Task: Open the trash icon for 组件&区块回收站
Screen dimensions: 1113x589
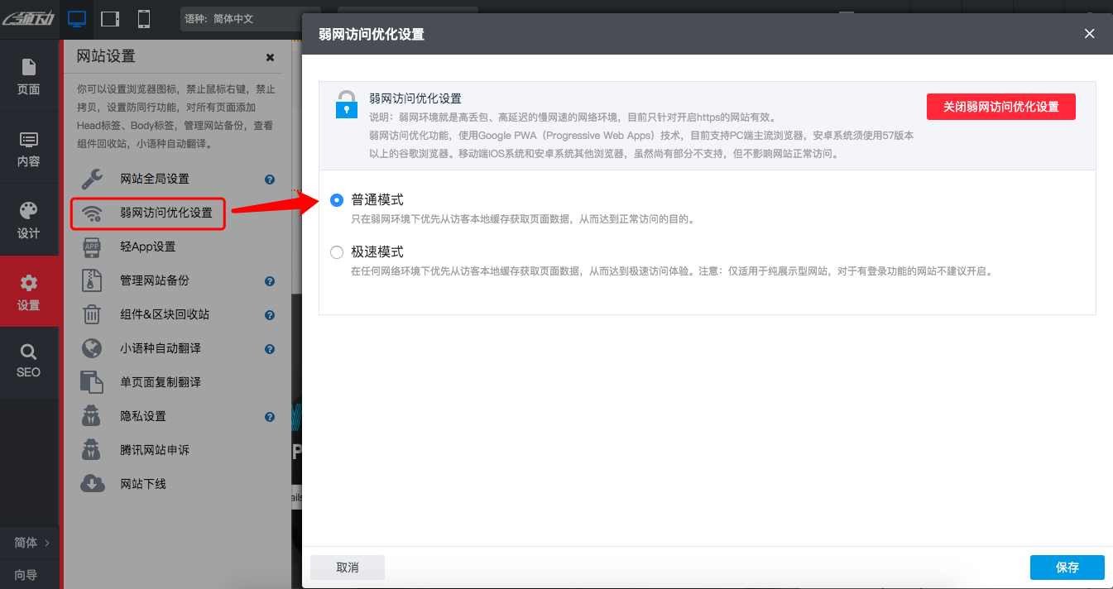Action: pos(92,314)
